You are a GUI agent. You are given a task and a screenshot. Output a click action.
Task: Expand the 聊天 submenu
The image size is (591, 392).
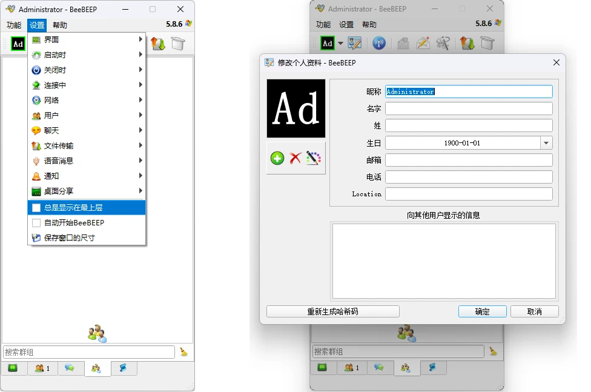pyautogui.click(x=87, y=130)
